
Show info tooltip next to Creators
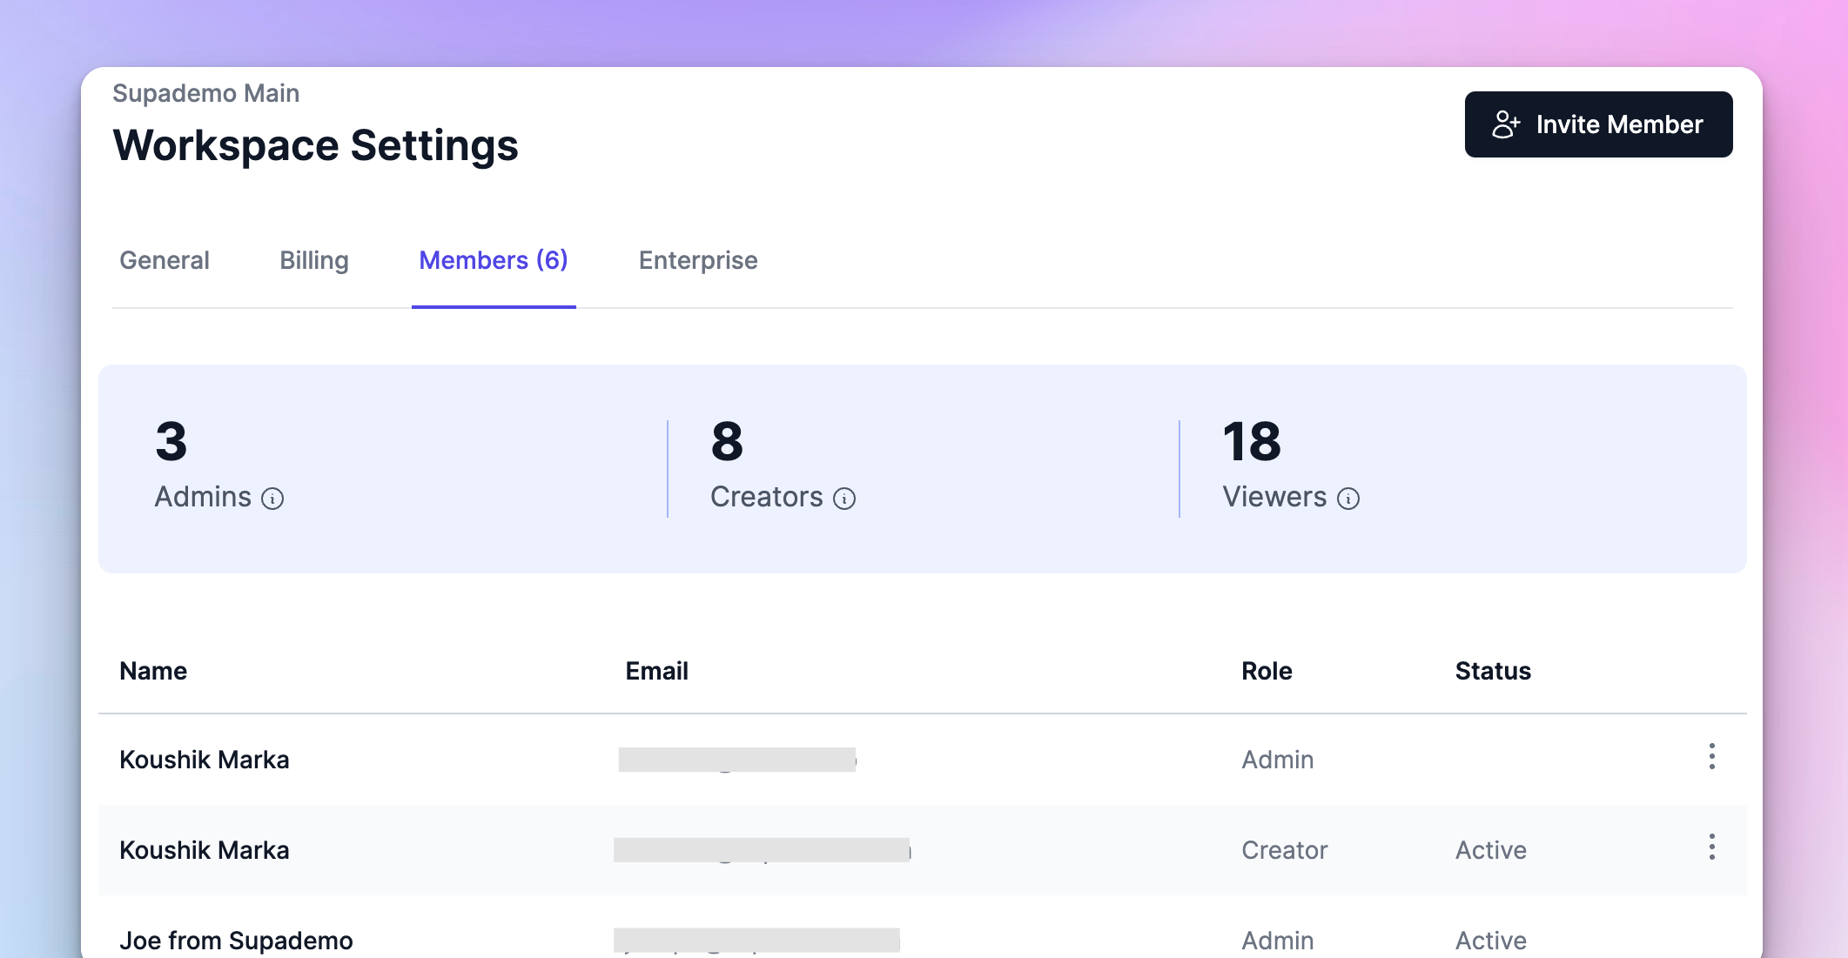[844, 499]
